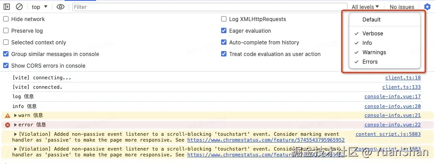Viewport: 435px width, 164px height.
Task: Enable Preserve log checkbox
Action: tap(6, 31)
